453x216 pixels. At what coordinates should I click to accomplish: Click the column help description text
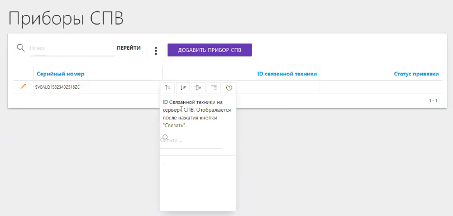click(197, 114)
